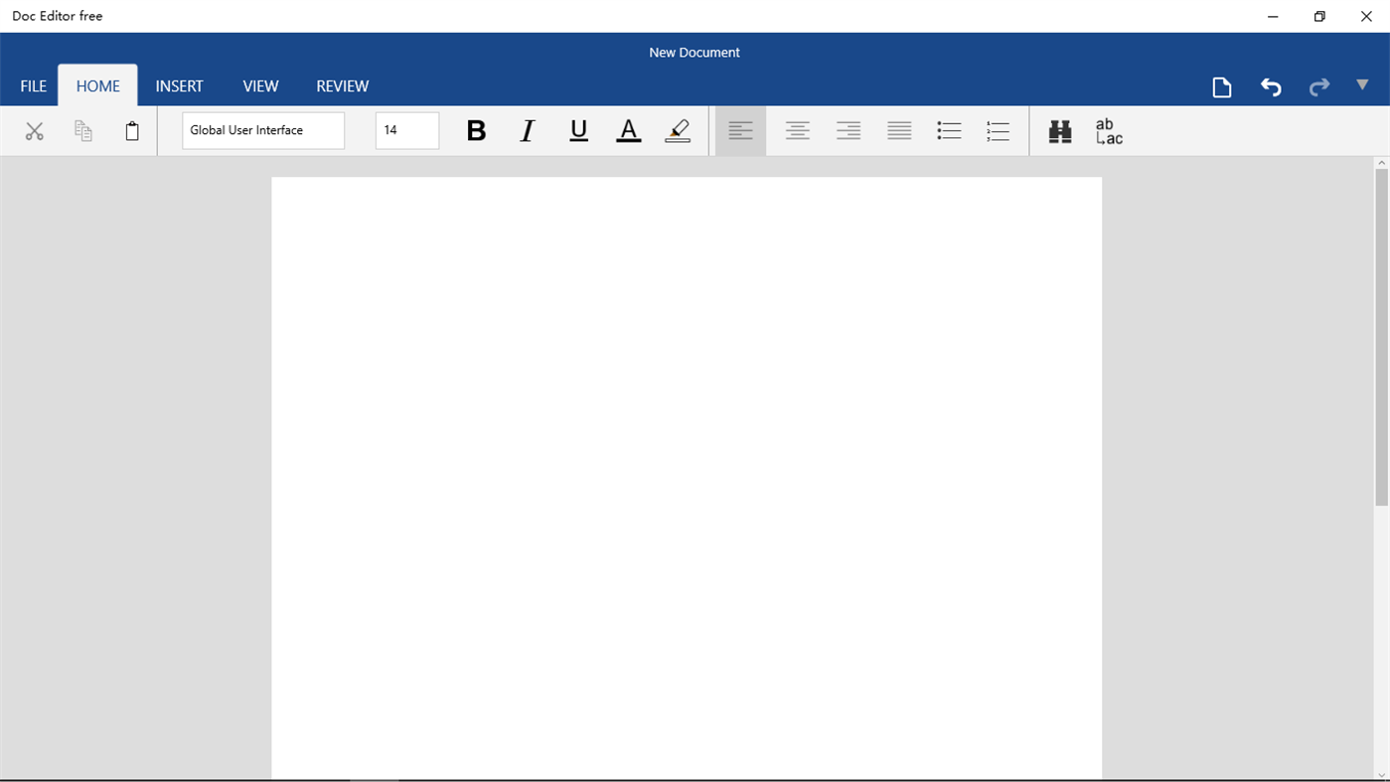Enable numbered list

click(998, 130)
